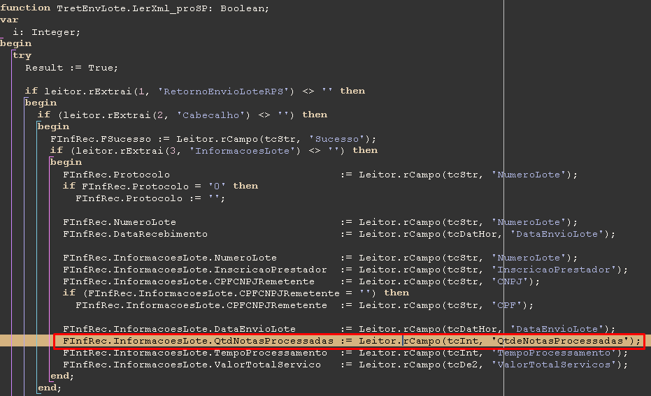Select the var keyword
This screenshot has width=651, height=396.
[x=9, y=20]
